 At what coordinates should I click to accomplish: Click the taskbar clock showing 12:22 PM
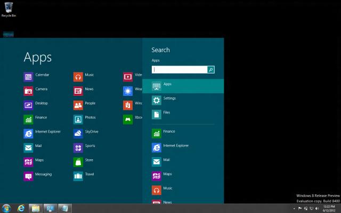click(x=329, y=208)
